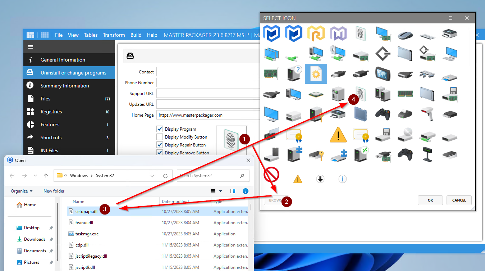Image resolution: width=485 pixels, height=271 pixels.
Task: Open the Help menu
Action: point(152,35)
